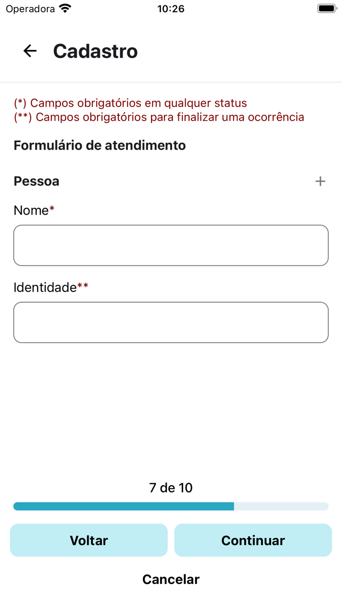Click the Cadastro screen title
This screenshot has width=342, height=608.
pyautogui.click(x=95, y=51)
